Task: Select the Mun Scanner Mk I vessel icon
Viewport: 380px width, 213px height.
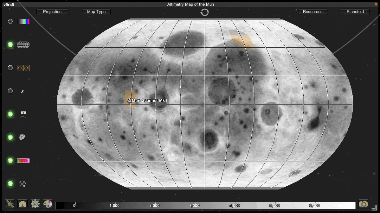Action: pyautogui.click(x=129, y=100)
